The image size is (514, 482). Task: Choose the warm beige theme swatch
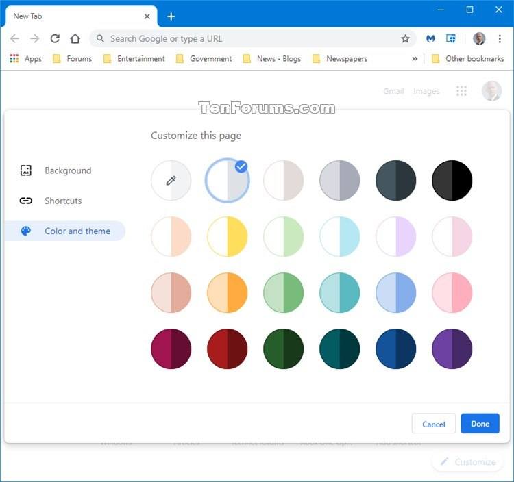pos(284,181)
